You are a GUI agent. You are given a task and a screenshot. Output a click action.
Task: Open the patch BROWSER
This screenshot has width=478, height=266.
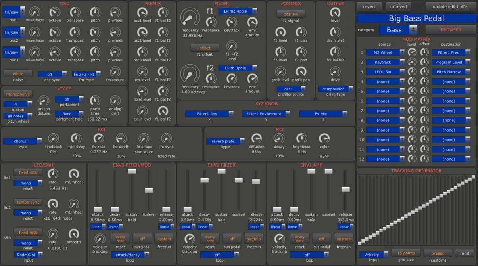click(x=451, y=30)
